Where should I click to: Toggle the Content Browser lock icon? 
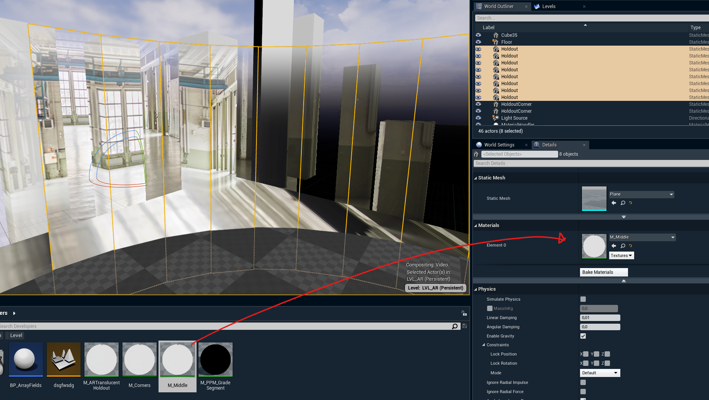point(464,313)
